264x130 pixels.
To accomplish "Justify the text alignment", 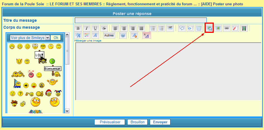I will coord(141,28).
